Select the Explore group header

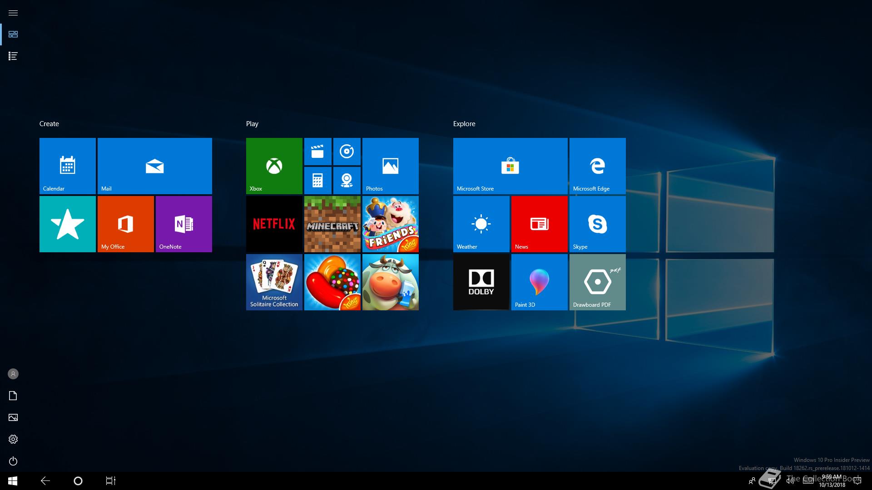[x=464, y=124]
